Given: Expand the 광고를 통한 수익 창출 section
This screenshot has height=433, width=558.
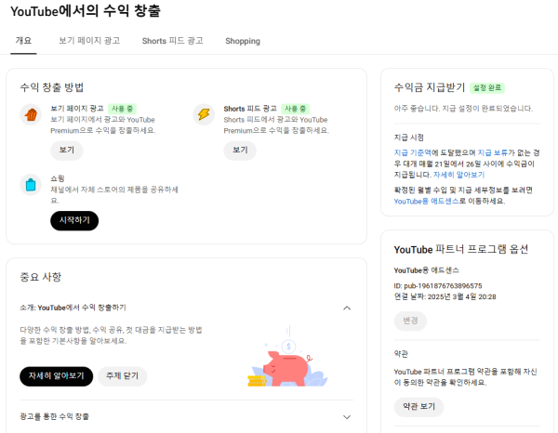Looking at the screenshot, I should pyautogui.click(x=347, y=417).
